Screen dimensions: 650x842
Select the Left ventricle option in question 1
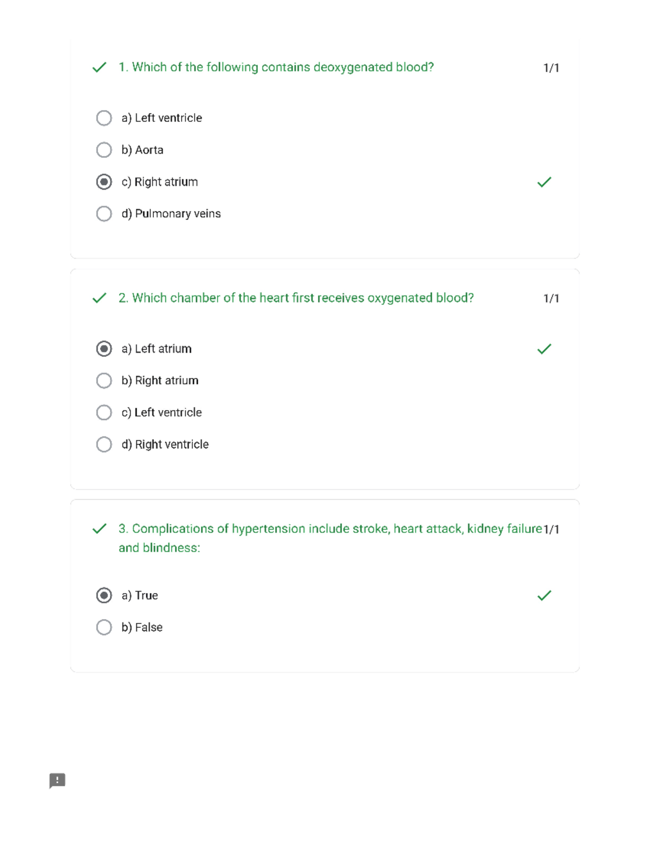tap(104, 118)
